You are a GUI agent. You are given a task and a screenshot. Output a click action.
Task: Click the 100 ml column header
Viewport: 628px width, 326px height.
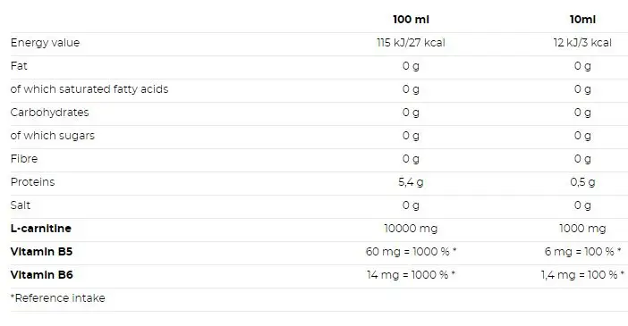pos(411,20)
